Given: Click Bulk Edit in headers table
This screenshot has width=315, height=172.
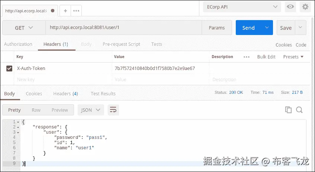Looking at the screenshot, I should point(266,57).
